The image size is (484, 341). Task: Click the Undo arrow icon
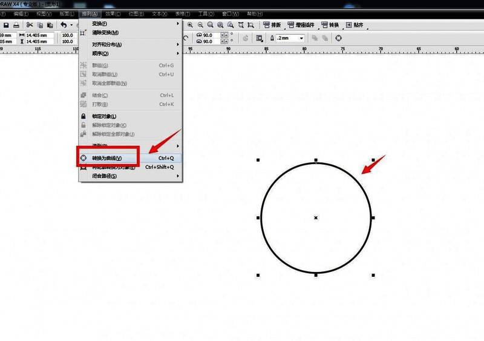tap(64, 25)
